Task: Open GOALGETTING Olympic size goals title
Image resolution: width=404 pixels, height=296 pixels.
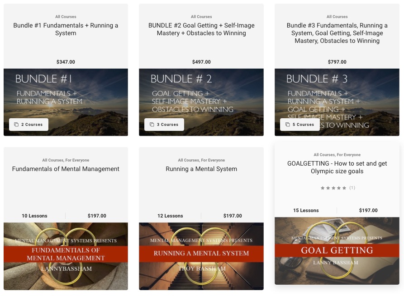Action: [337, 167]
